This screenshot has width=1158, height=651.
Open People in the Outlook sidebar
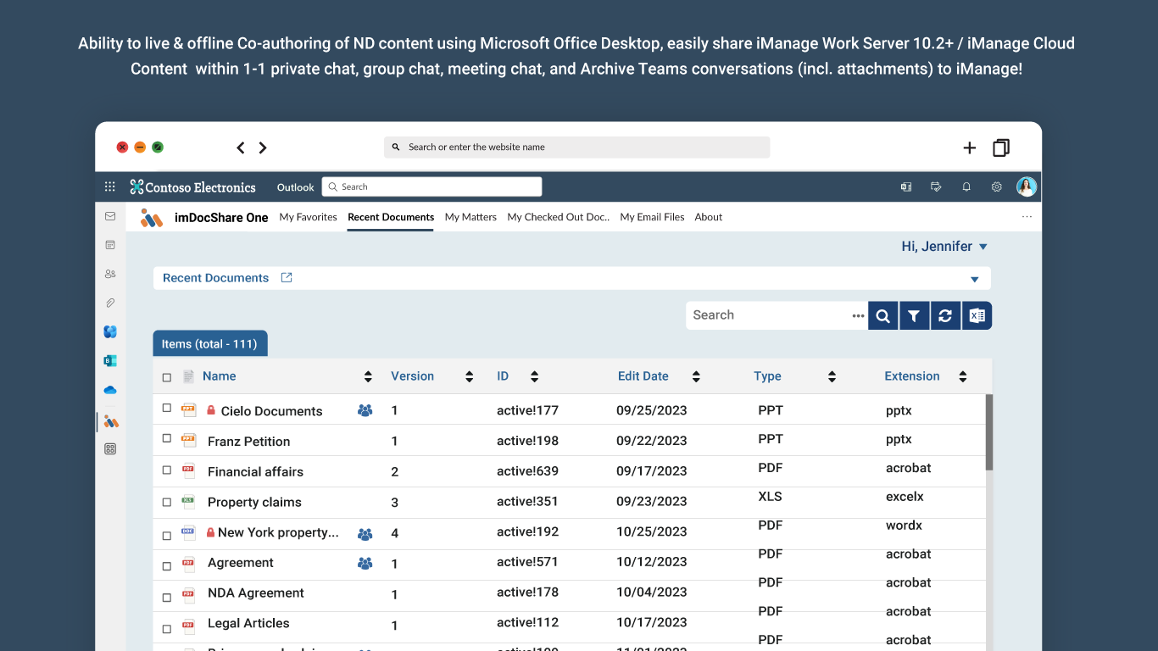tap(110, 274)
